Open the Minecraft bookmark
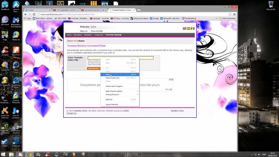 pos(170,18)
